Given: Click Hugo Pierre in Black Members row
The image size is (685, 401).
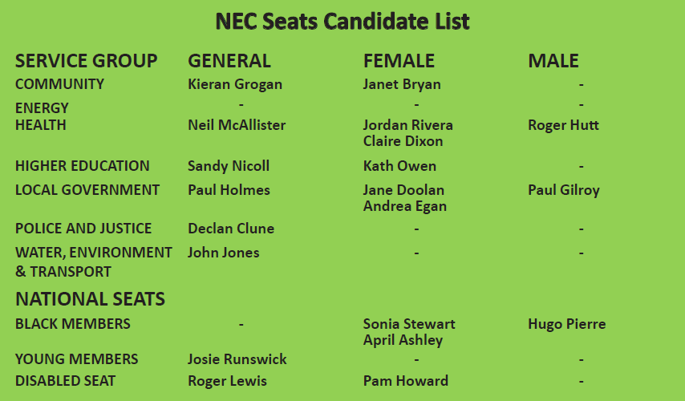Looking at the screenshot, I should tap(567, 324).
